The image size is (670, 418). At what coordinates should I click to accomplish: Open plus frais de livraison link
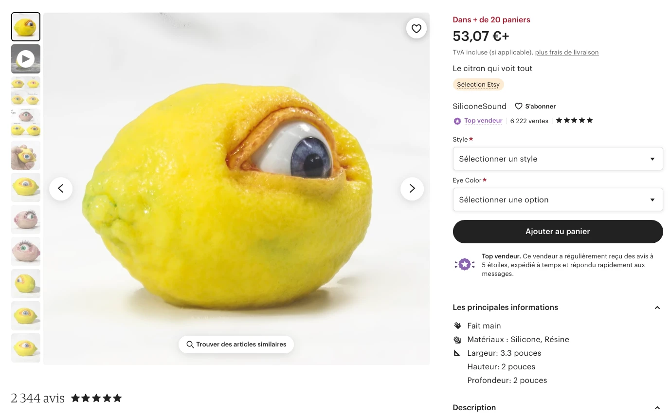pos(566,53)
